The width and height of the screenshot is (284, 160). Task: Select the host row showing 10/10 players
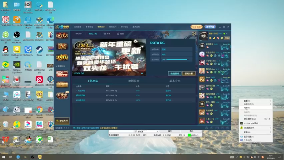coord(134,100)
